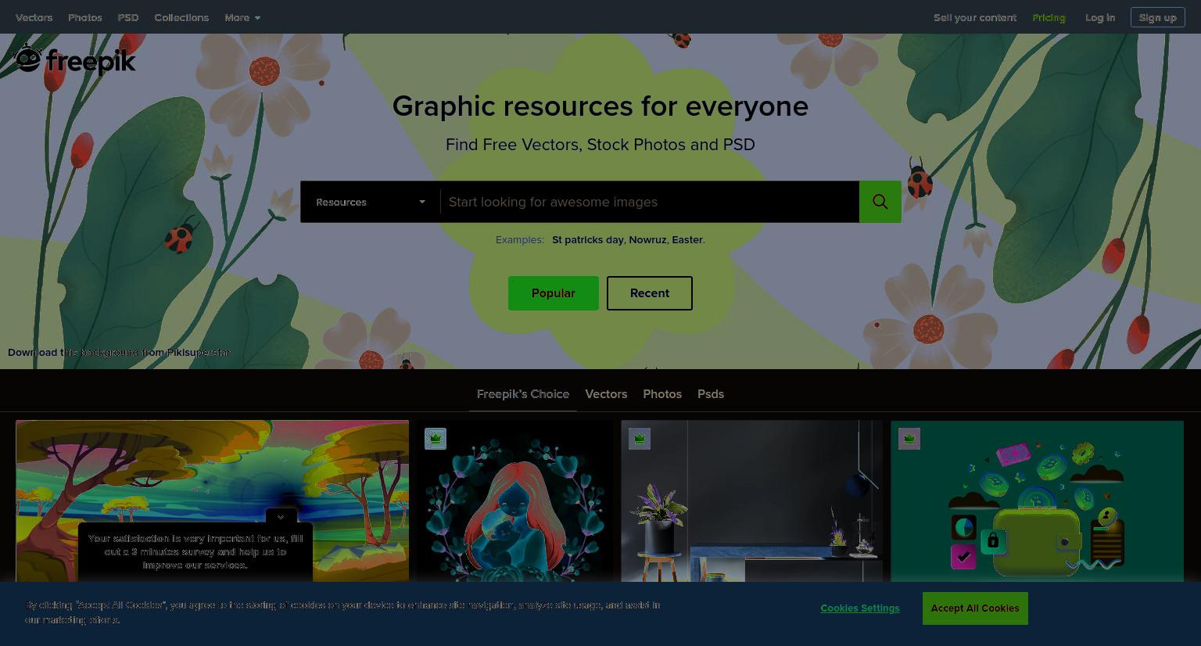This screenshot has width=1201, height=646.
Task: Go to the Pricing page
Action: pyautogui.click(x=1049, y=17)
